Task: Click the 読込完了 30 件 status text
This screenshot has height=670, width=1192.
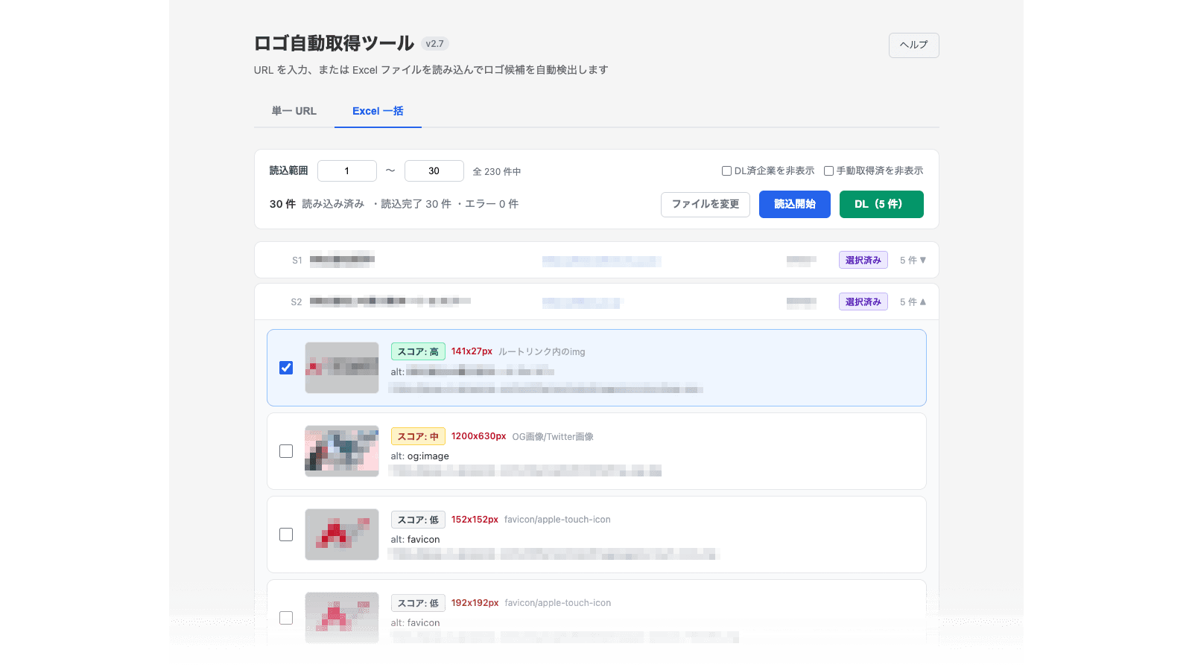Action: click(416, 204)
